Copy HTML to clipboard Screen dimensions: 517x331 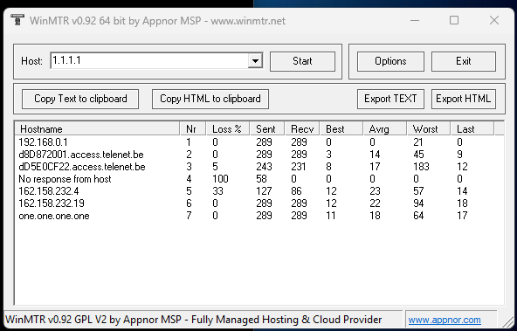coord(210,99)
